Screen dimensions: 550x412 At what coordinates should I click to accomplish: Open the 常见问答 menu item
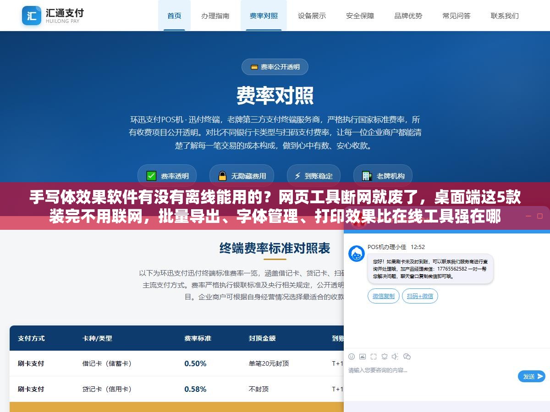coord(456,16)
